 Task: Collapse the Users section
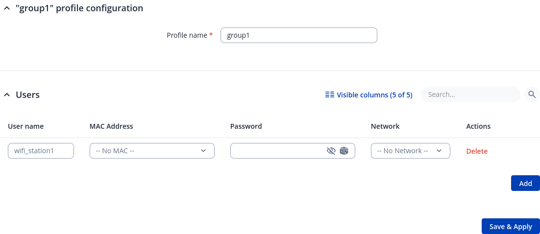7,95
